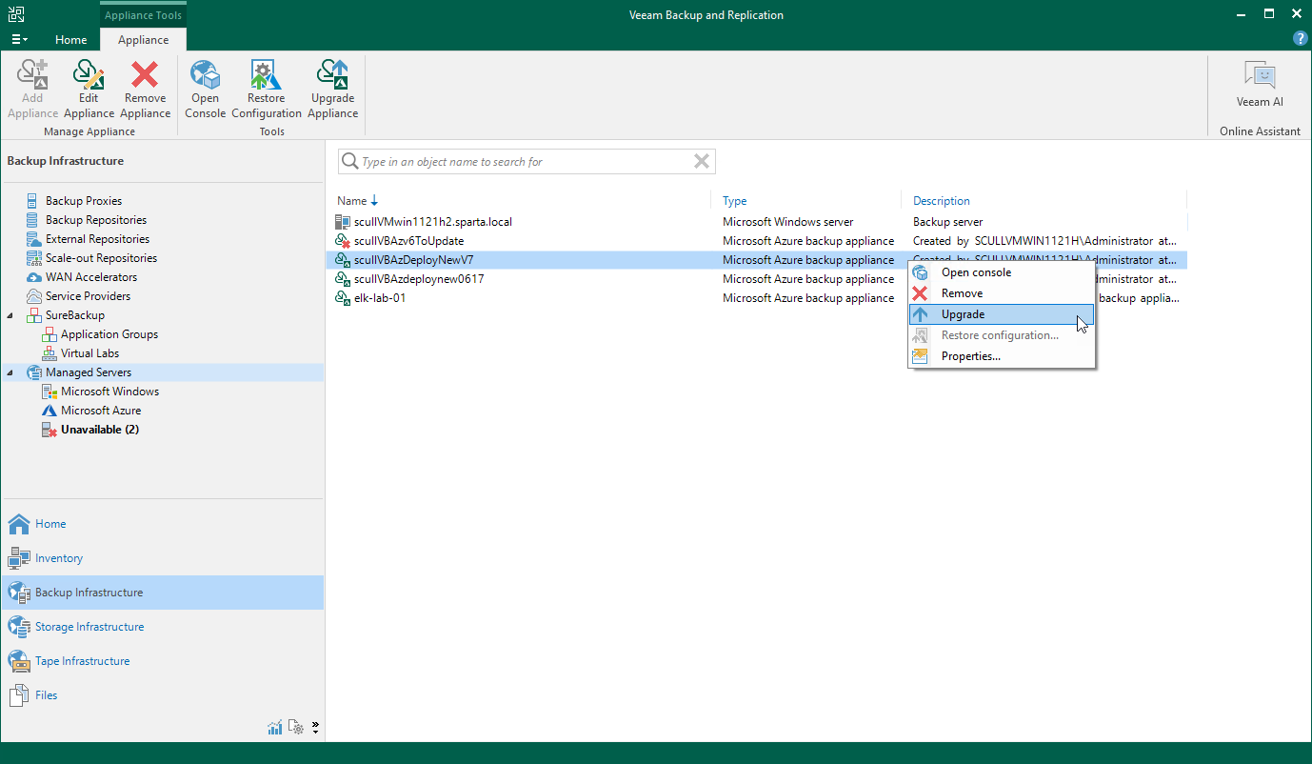Select Managed Servers node
The height and width of the screenshot is (764, 1312).
pos(88,372)
